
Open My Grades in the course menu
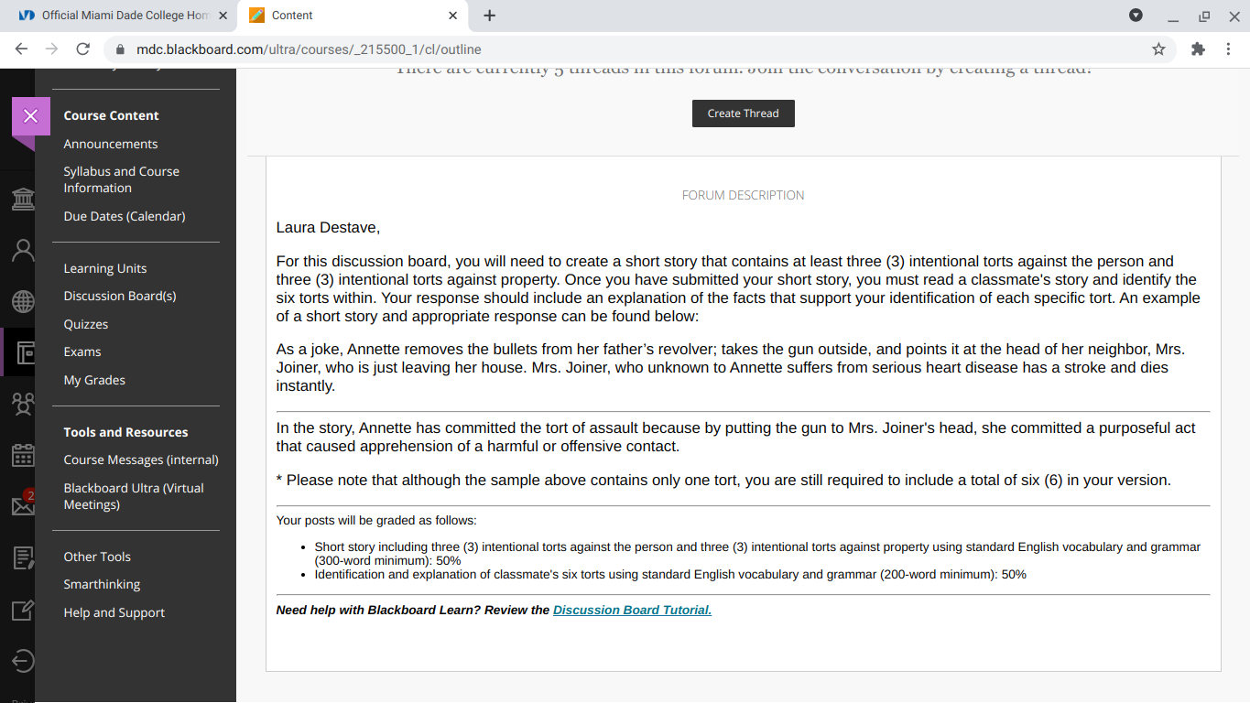(94, 380)
